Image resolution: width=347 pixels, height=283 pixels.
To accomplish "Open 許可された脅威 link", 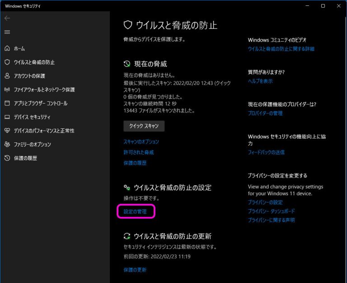I will (139, 152).
